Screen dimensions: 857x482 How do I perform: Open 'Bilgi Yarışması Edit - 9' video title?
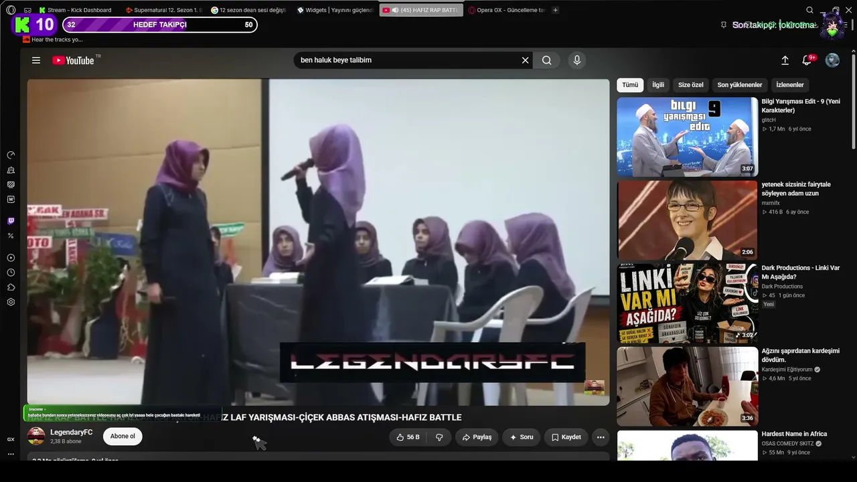(x=801, y=106)
